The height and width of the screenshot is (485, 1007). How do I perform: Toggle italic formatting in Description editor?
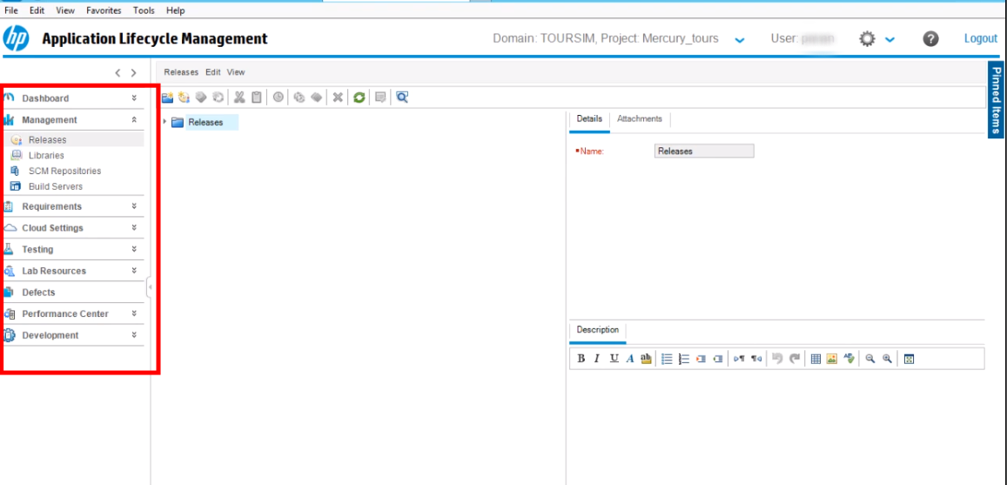pos(597,359)
